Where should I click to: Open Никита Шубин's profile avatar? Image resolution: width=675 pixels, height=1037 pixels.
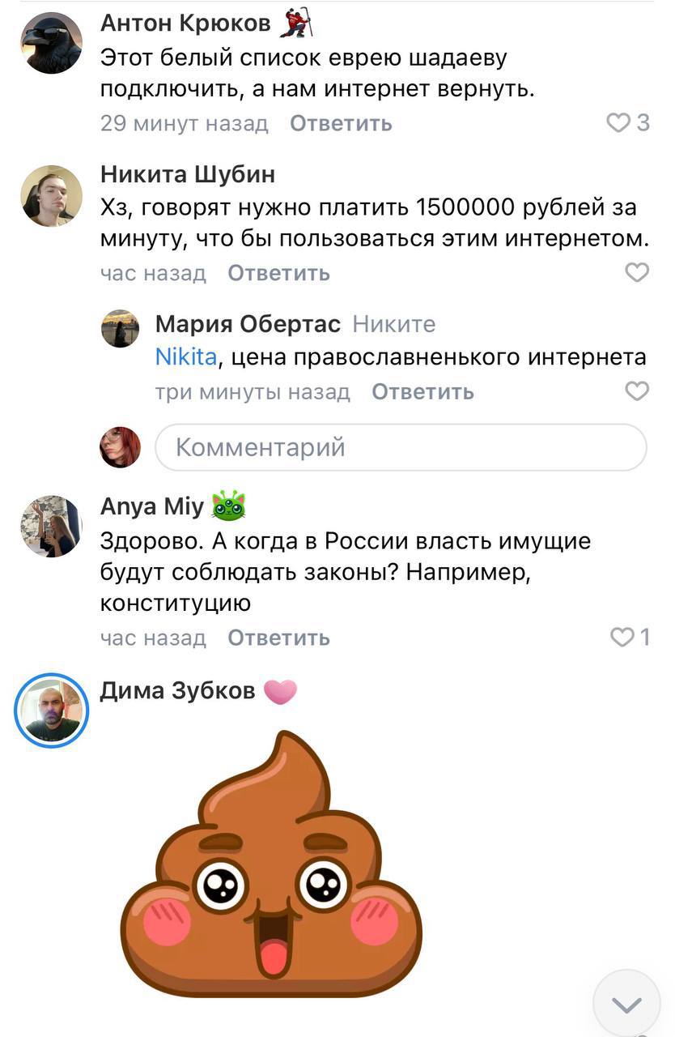pos(52,196)
